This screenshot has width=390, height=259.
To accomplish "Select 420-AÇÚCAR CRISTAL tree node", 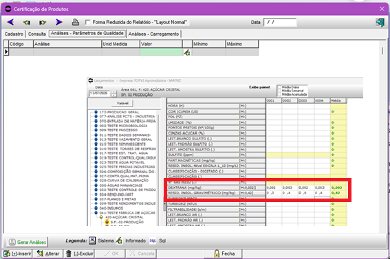I will pos(124,217).
